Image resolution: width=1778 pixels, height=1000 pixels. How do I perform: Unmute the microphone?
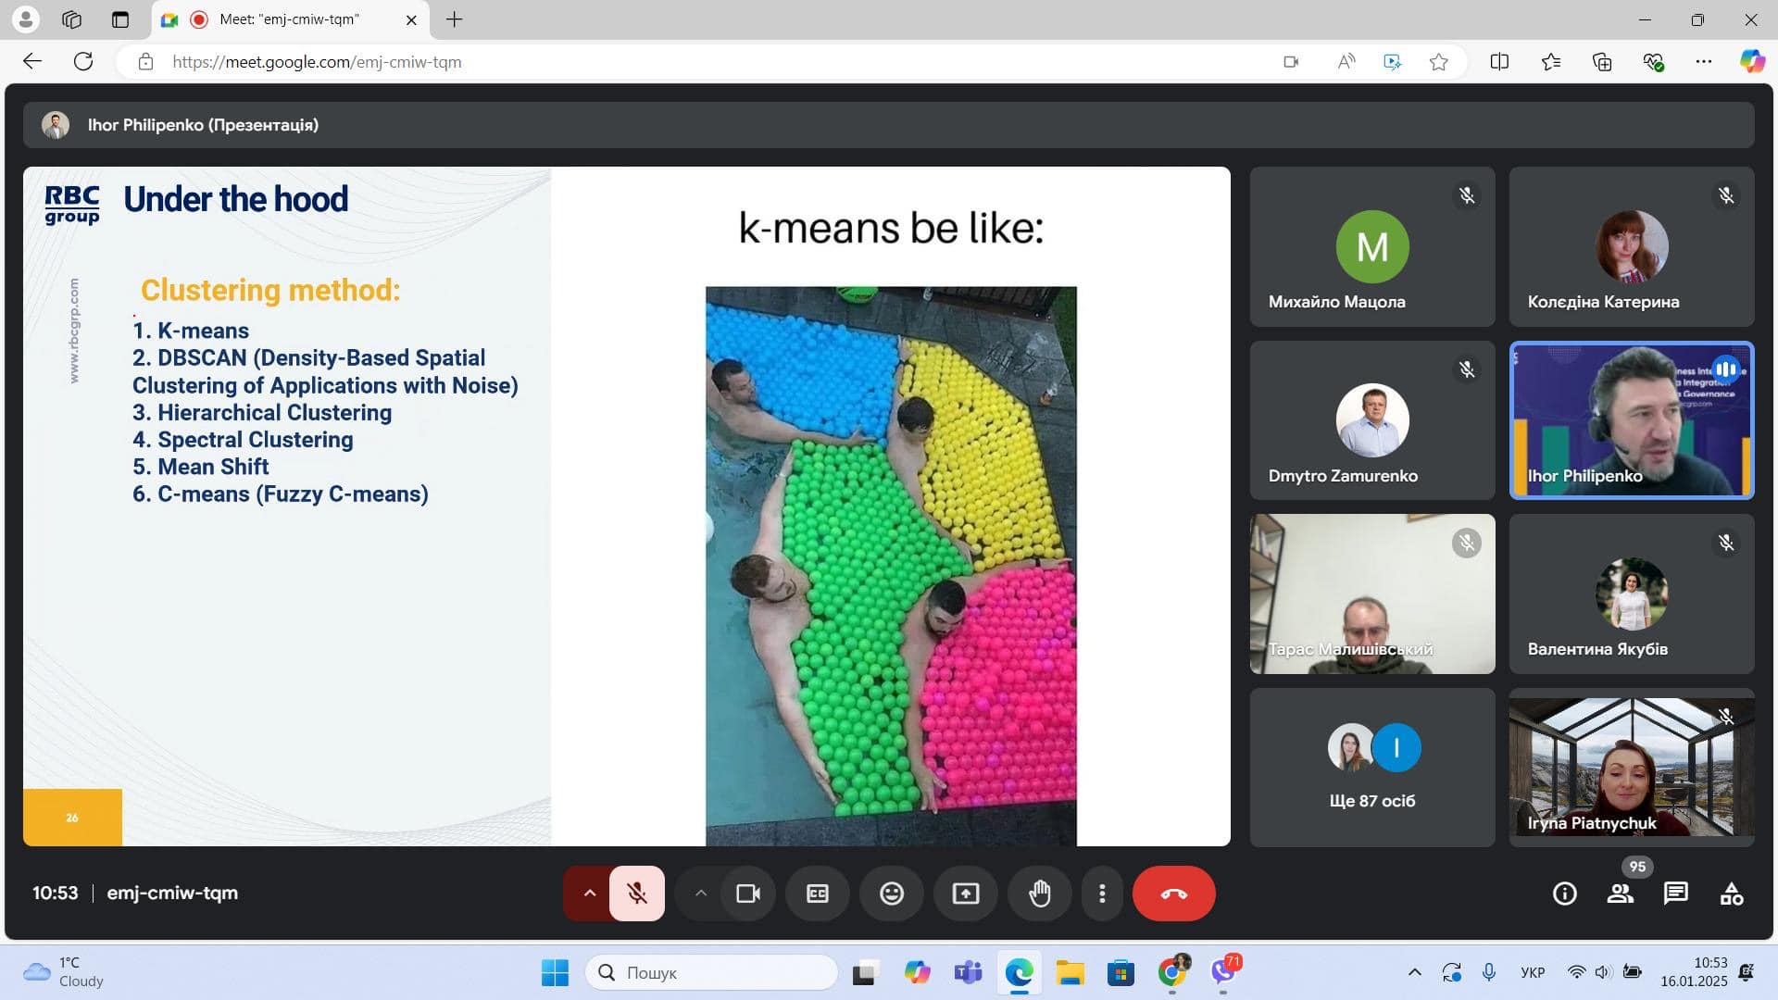point(637,894)
